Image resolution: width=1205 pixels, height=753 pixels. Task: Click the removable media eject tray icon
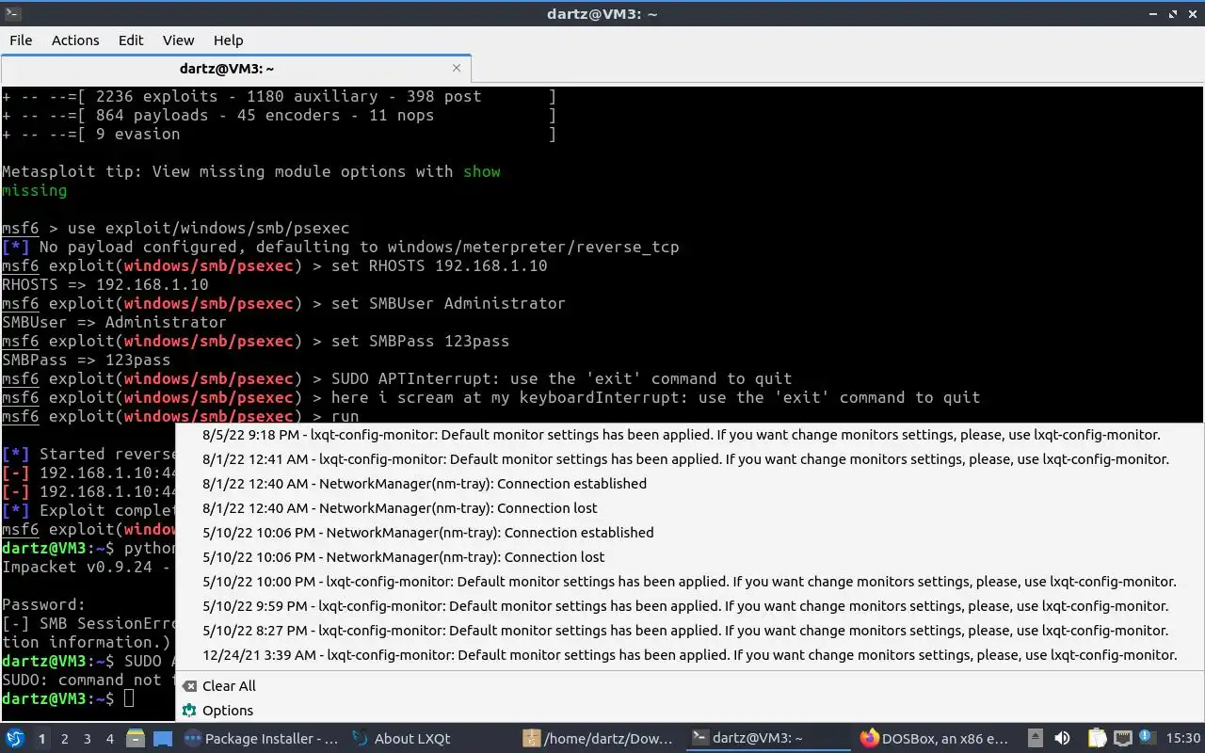tap(1036, 738)
